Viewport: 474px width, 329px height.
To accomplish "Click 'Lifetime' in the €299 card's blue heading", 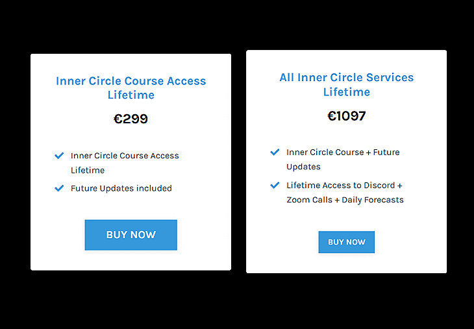I will 131,95.
